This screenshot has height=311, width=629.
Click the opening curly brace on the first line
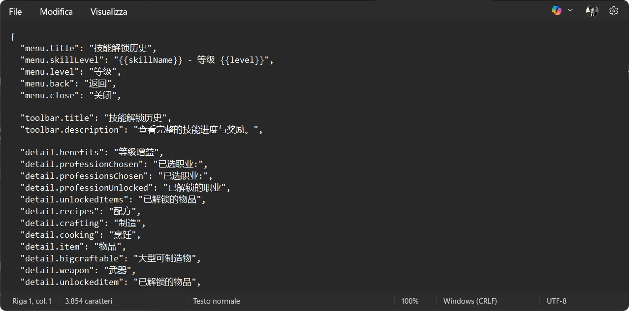[13, 36]
